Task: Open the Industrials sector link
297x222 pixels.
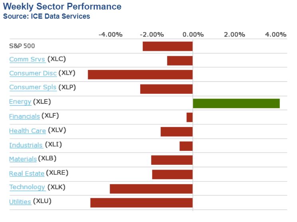Action: click(x=26, y=145)
